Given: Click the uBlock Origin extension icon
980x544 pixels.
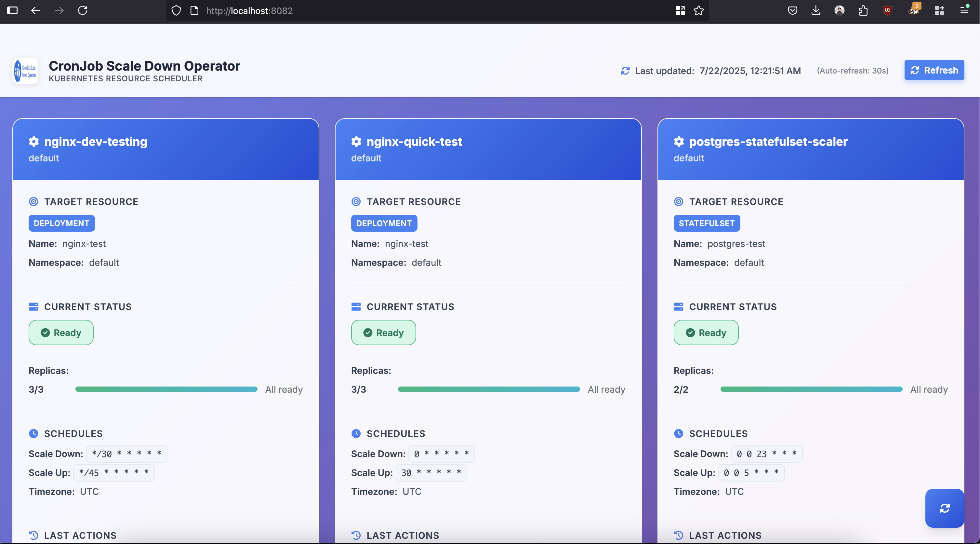Looking at the screenshot, I should [888, 11].
